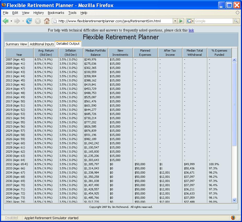Open the File menu
242x222 pixels.
tap(5, 13)
